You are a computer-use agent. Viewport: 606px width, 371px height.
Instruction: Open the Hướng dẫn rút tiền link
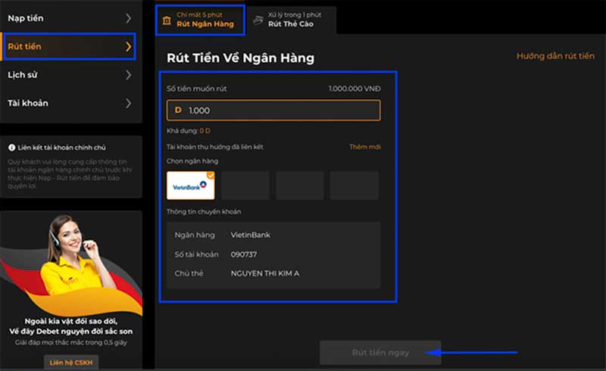pyautogui.click(x=555, y=56)
